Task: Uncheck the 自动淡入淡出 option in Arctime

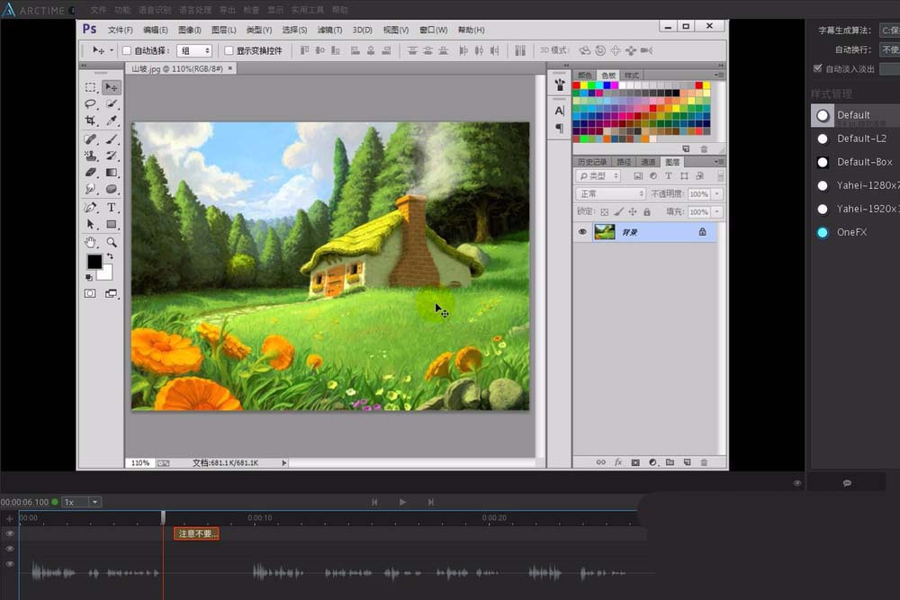Action: coord(818,68)
